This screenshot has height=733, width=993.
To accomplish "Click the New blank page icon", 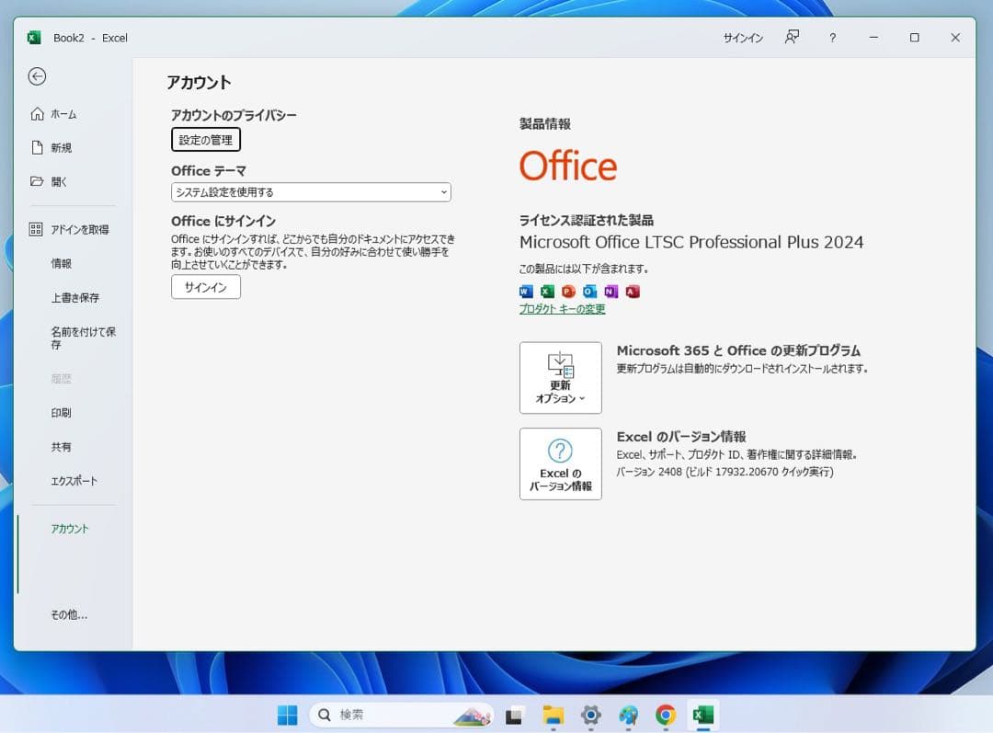I will 38,148.
